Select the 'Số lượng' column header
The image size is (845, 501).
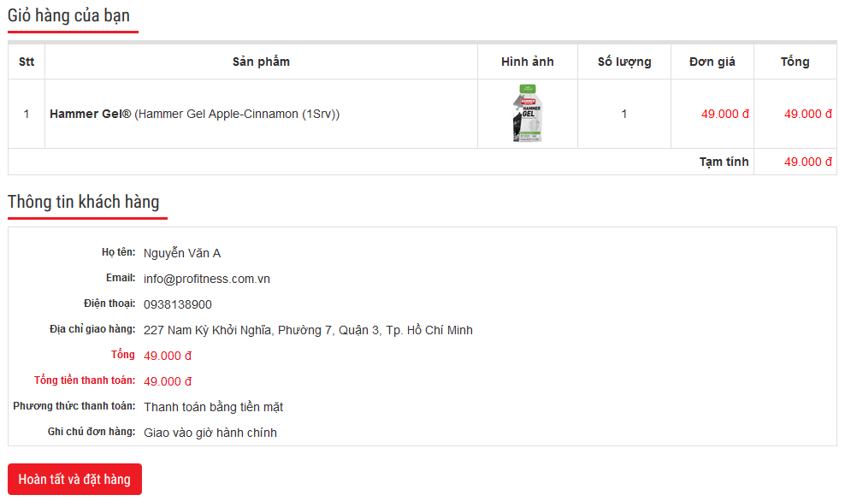click(x=624, y=62)
